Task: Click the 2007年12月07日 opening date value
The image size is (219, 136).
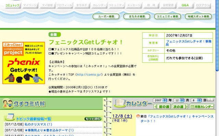Action: click(x=179, y=35)
